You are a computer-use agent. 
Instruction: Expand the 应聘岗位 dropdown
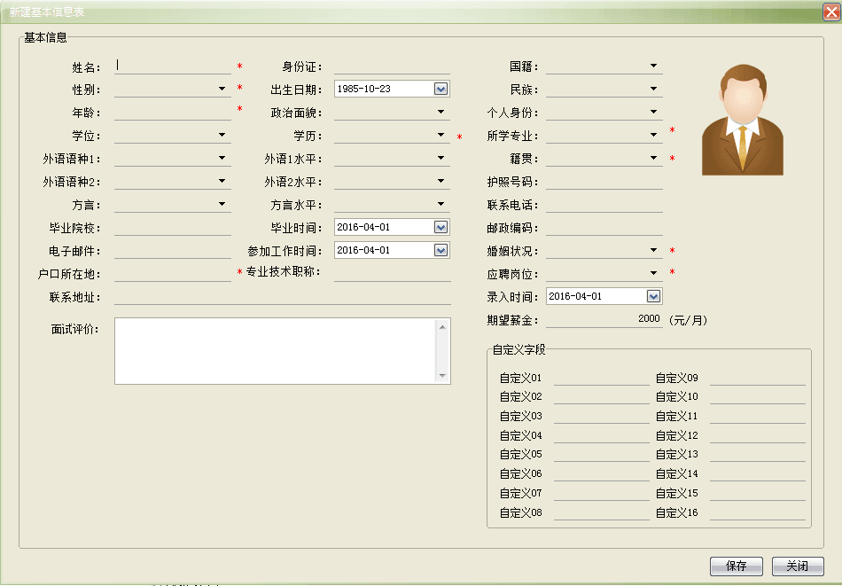[x=653, y=273]
